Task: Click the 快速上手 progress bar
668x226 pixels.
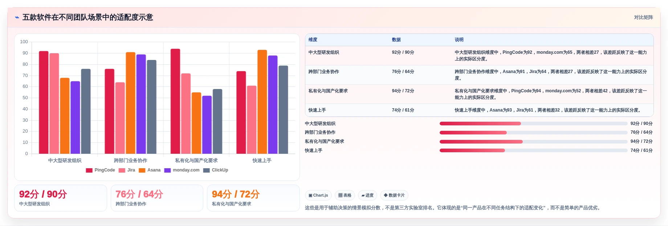Action: [x=533, y=150]
